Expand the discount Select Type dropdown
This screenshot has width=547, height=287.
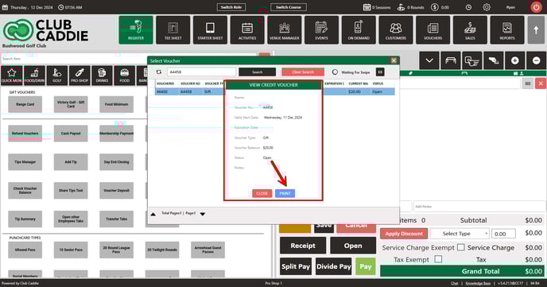tap(460, 234)
